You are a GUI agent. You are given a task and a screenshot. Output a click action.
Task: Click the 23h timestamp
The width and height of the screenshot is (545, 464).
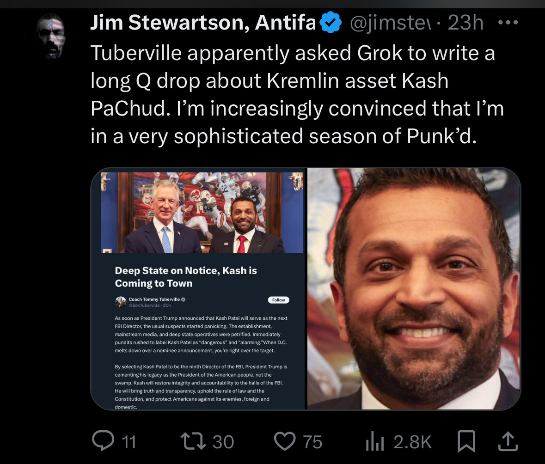click(465, 23)
